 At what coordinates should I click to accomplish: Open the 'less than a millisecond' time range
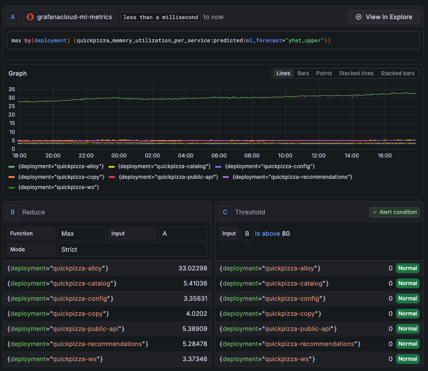pos(160,17)
